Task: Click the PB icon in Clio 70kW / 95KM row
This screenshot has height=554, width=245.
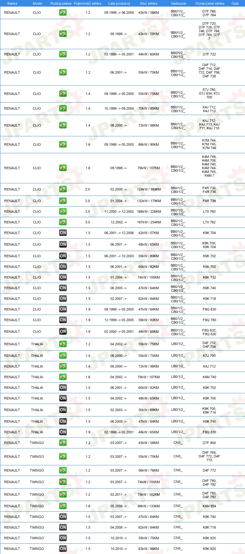Action: pyautogui.click(x=63, y=108)
